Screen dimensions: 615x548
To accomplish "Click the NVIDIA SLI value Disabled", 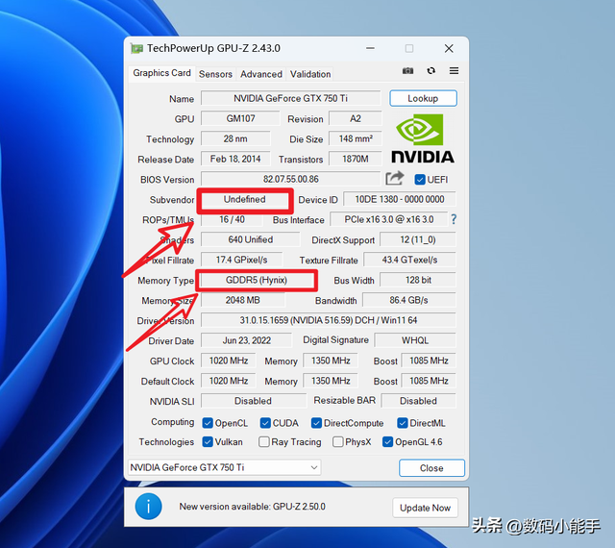I will [253, 401].
